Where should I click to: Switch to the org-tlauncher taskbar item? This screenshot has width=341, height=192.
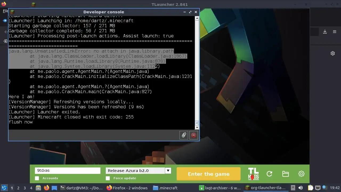266,188
